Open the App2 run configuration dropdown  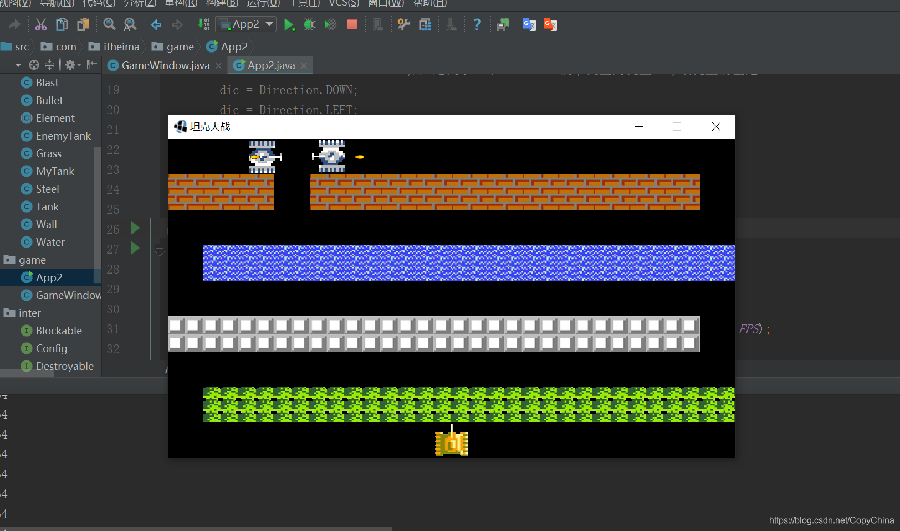(246, 24)
